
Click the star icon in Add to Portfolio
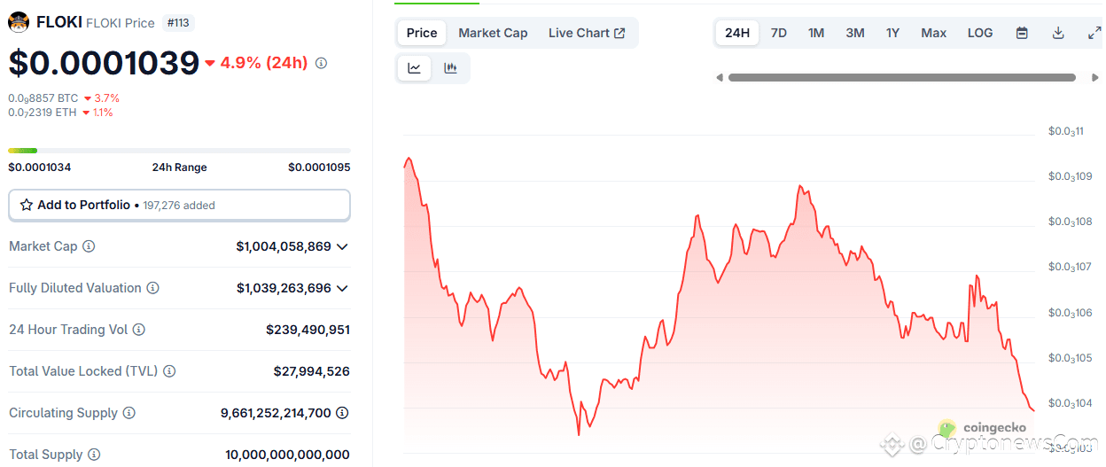tap(27, 205)
